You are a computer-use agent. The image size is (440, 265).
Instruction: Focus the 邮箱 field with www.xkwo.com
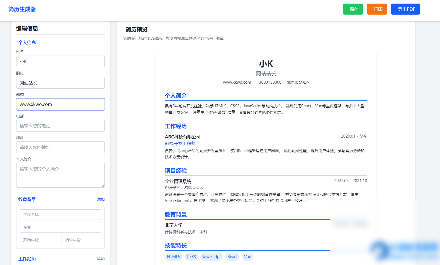tap(60, 104)
